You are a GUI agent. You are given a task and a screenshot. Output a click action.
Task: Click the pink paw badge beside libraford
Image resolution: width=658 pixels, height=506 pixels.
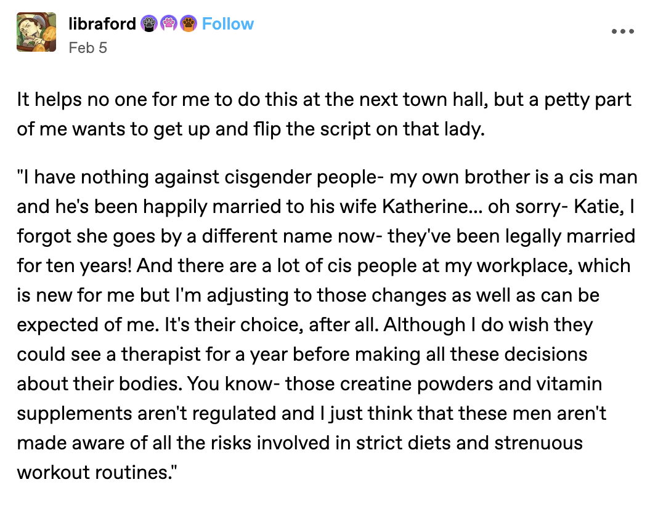pos(168,24)
